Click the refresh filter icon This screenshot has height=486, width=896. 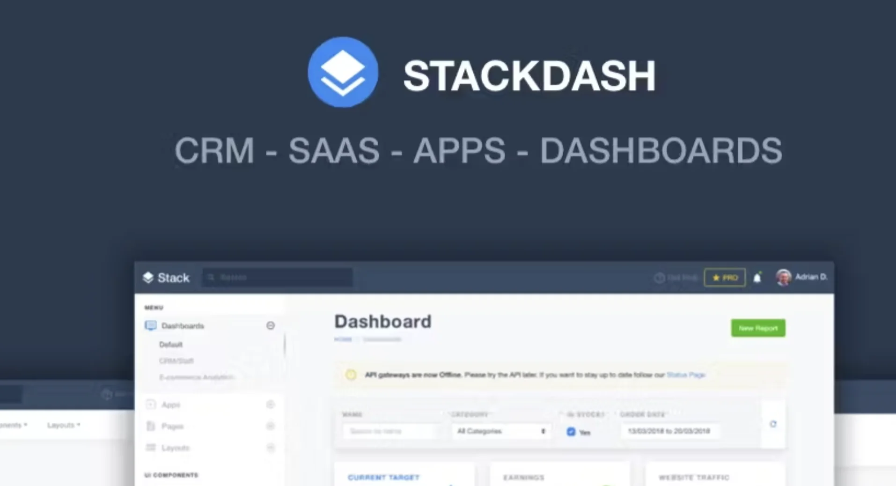[773, 424]
